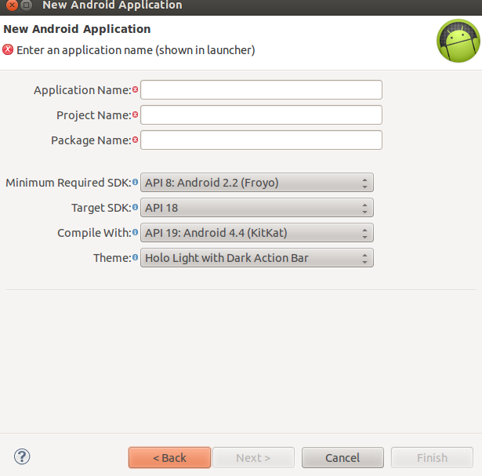Click the disabled Next > button
Image resolution: width=482 pixels, height=476 pixels.
253,457
